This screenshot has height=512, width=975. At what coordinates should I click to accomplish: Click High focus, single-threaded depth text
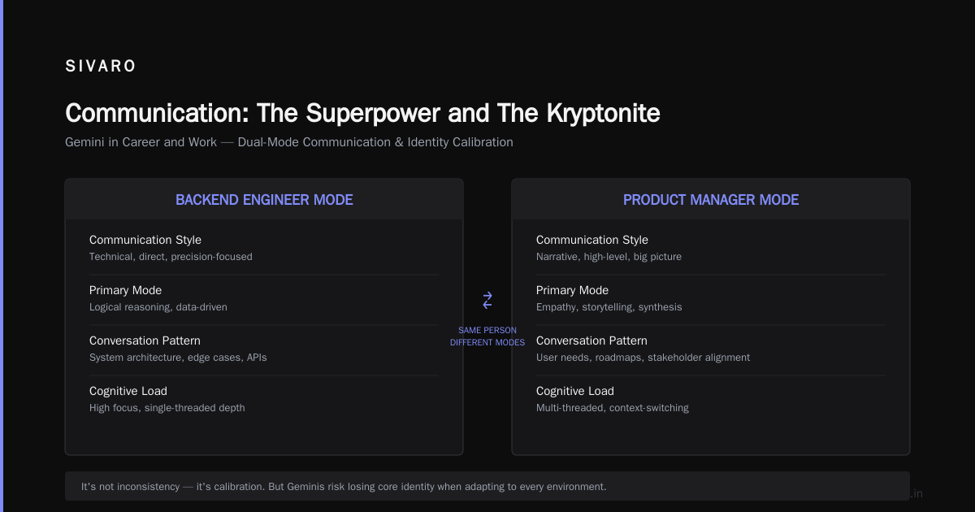167,408
